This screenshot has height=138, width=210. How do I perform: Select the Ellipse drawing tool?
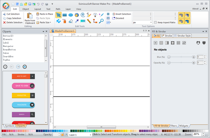pyautogui.click(x=71, y=15)
